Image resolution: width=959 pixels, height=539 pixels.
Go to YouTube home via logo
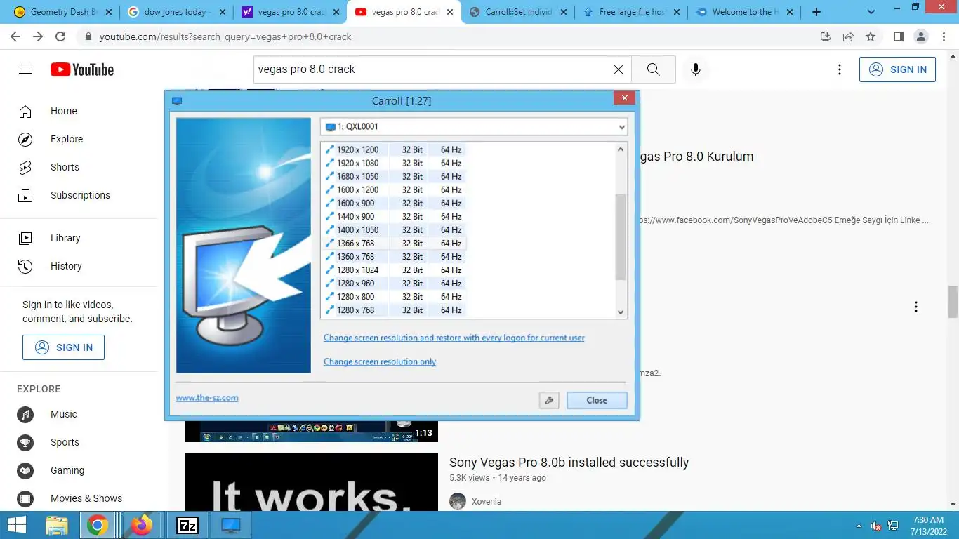click(x=82, y=69)
